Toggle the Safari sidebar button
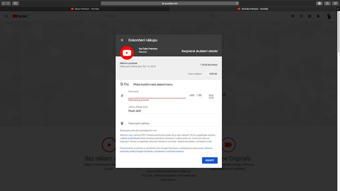Image resolution: width=340 pixels, height=191 pixels. pyautogui.click(x=15, y=3)
